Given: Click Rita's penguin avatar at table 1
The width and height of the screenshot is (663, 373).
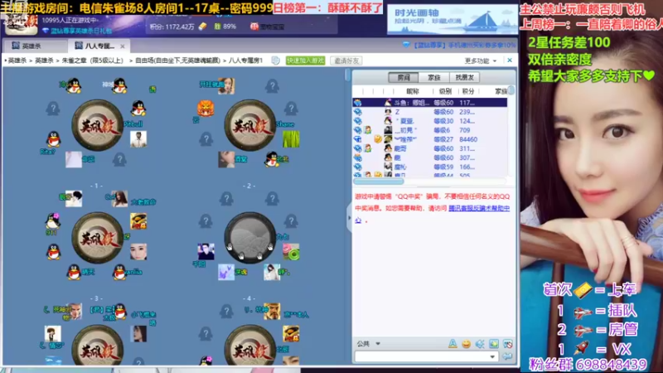Looking at the screenshot, I should point(53,139).
